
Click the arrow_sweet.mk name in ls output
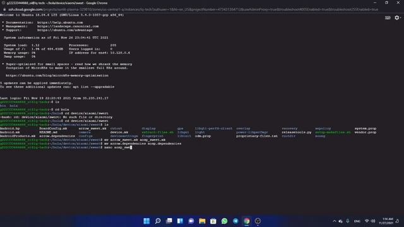tap(92, 129)
